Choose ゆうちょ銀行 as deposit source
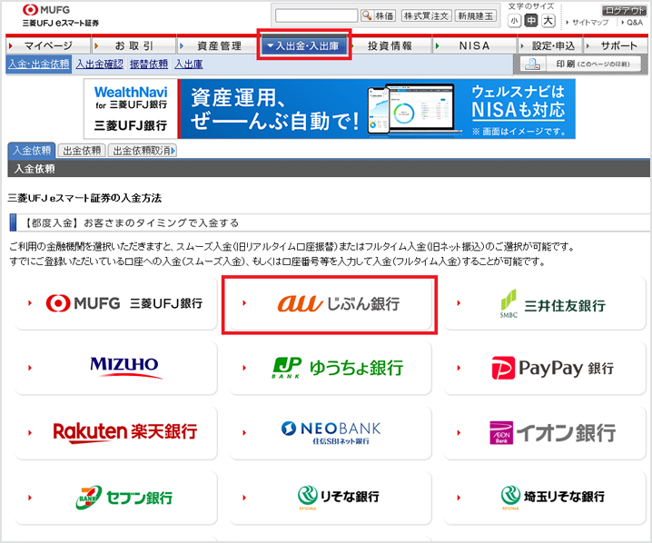This screenshot has width=652, height=543. [x=330, y=368]
